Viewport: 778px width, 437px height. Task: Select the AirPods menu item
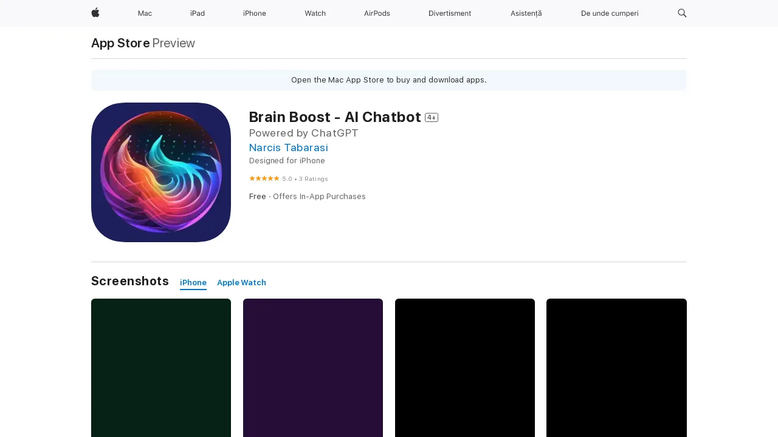377,13
